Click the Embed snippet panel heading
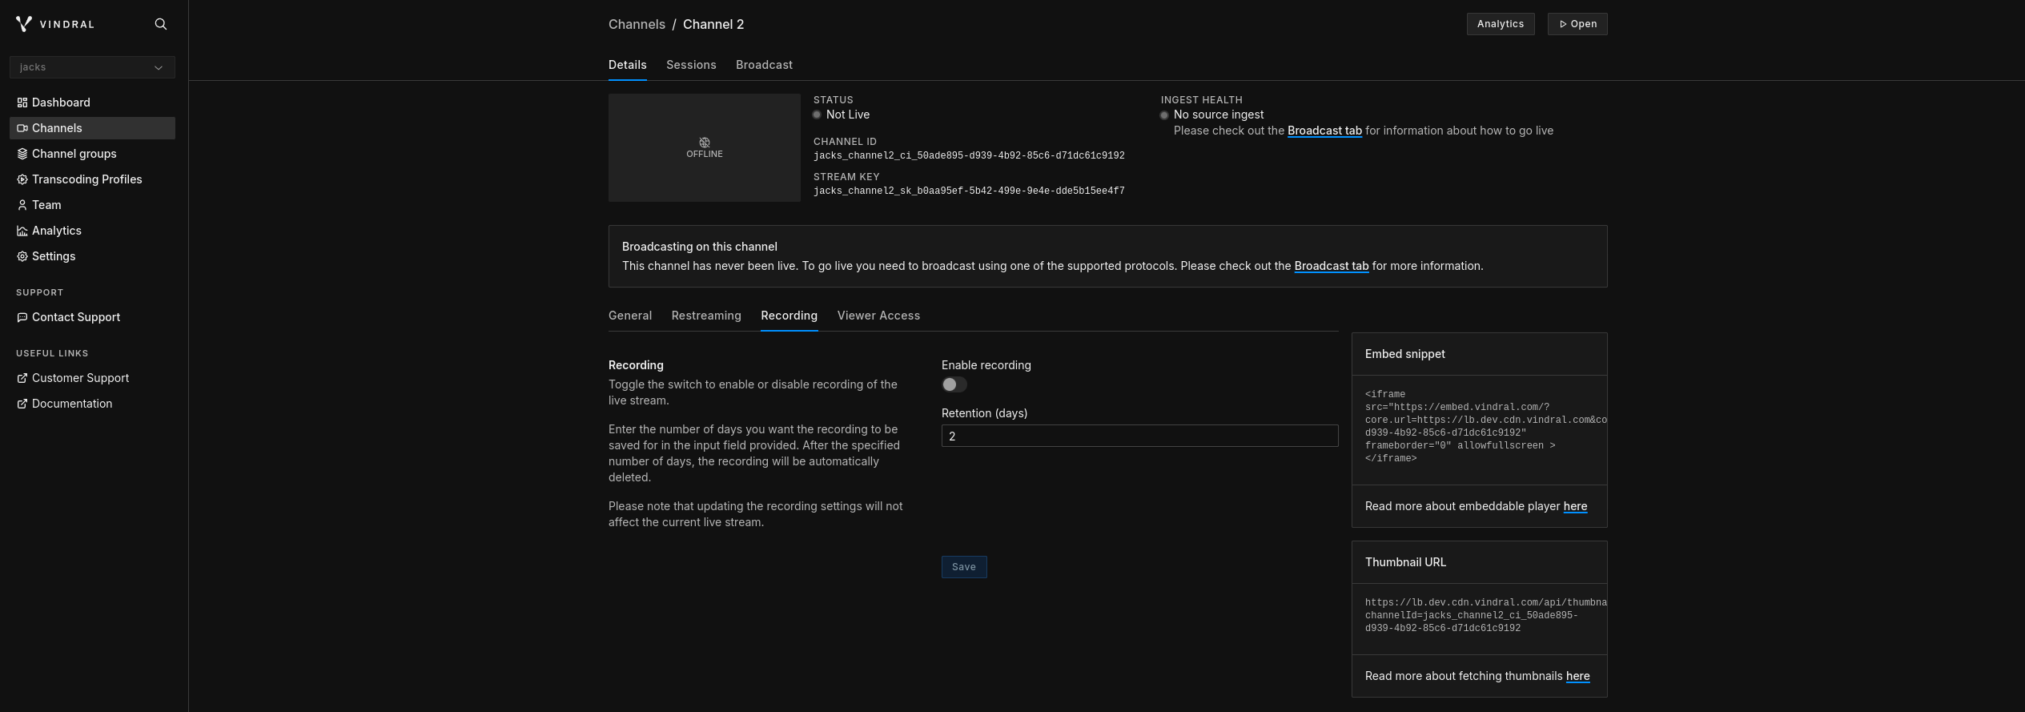The width and height of the screenshot is (2025, 712). click(x=1405, y=354)
